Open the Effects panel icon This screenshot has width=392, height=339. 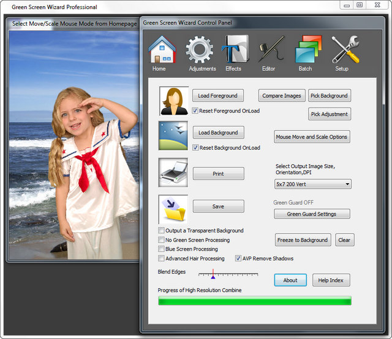point(233,50)
